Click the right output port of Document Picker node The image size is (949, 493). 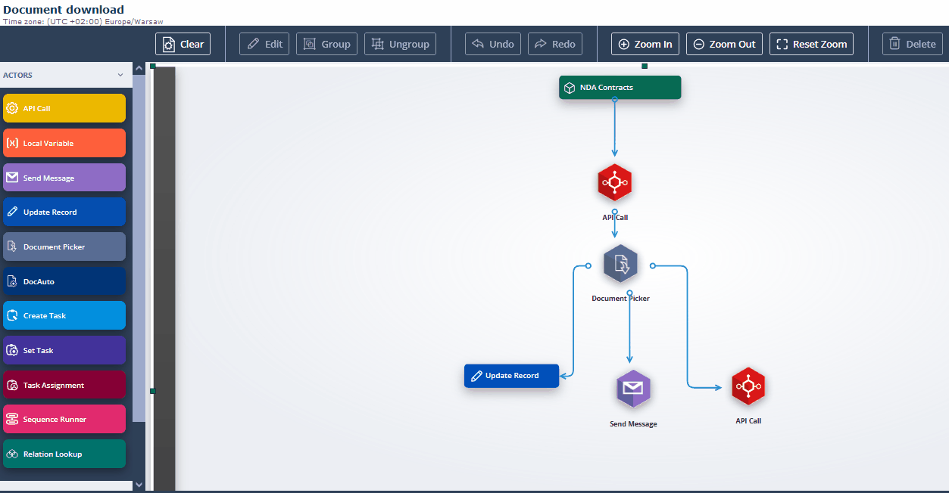653,265
